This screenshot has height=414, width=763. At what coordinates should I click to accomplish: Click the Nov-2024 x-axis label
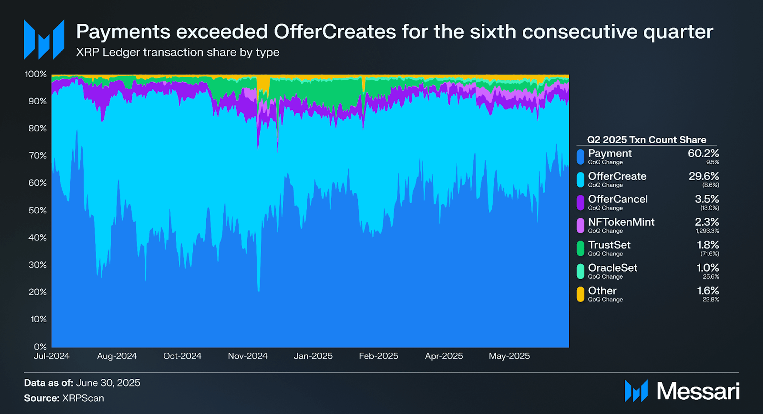(x=248, y=356)
